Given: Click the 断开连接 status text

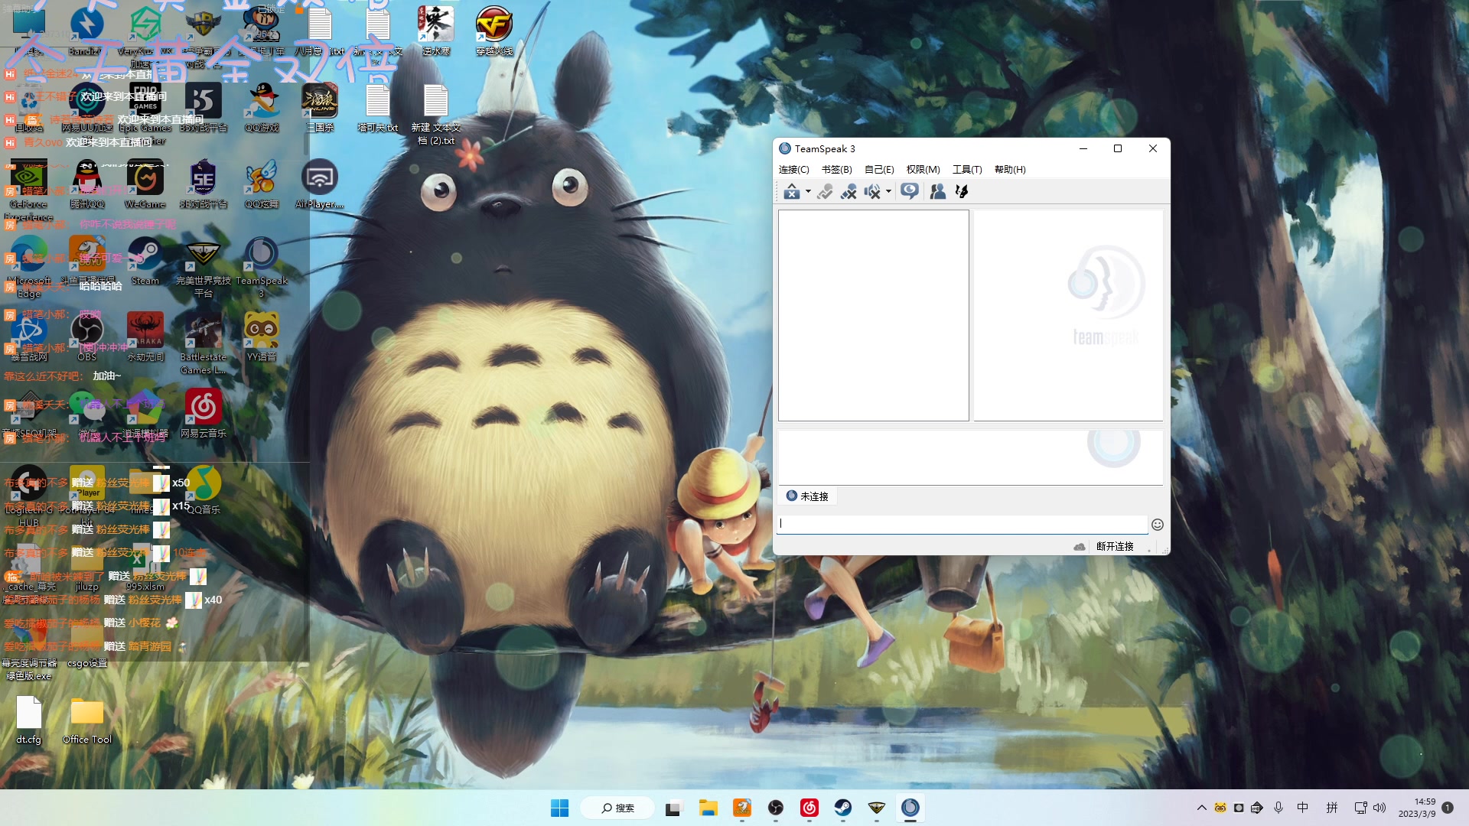Looking at the screenshot, I should click(1115, 547).
